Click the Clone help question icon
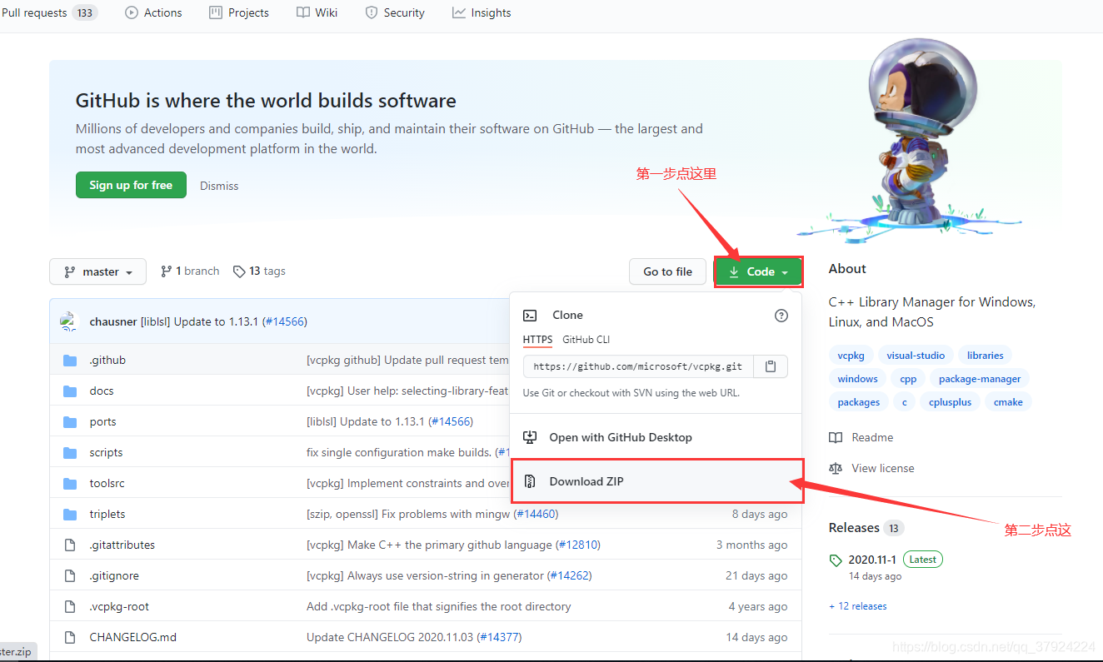 pyautogui.click(x=781, y=315)
